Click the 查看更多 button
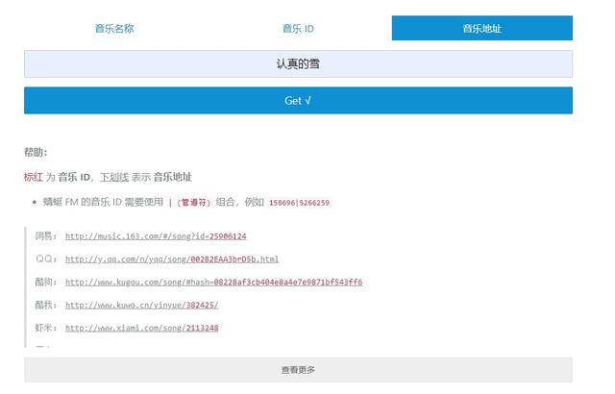The height and width of the screenshot is (394, 615). pyautogui.click(x=298, y=370)
